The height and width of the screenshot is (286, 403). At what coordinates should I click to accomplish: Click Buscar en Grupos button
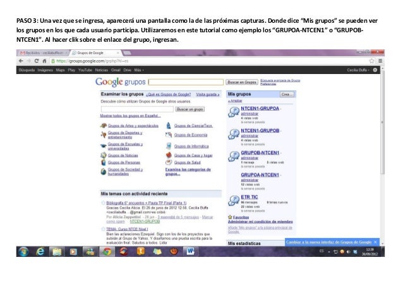click(x=242, y=82)
